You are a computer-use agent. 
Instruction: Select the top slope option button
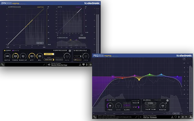coord(127,103)
